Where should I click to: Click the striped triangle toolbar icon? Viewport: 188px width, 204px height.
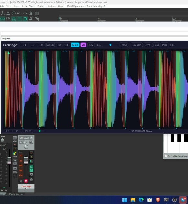(37, 19)
